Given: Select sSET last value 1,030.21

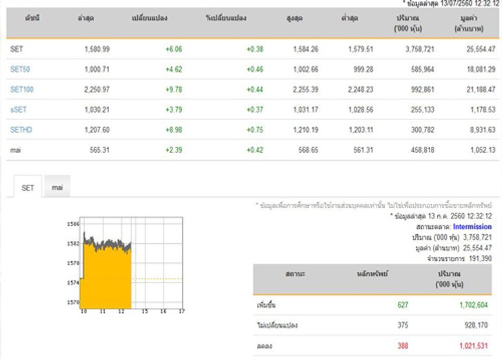Looking at the screenshot, I should point(97,110).
